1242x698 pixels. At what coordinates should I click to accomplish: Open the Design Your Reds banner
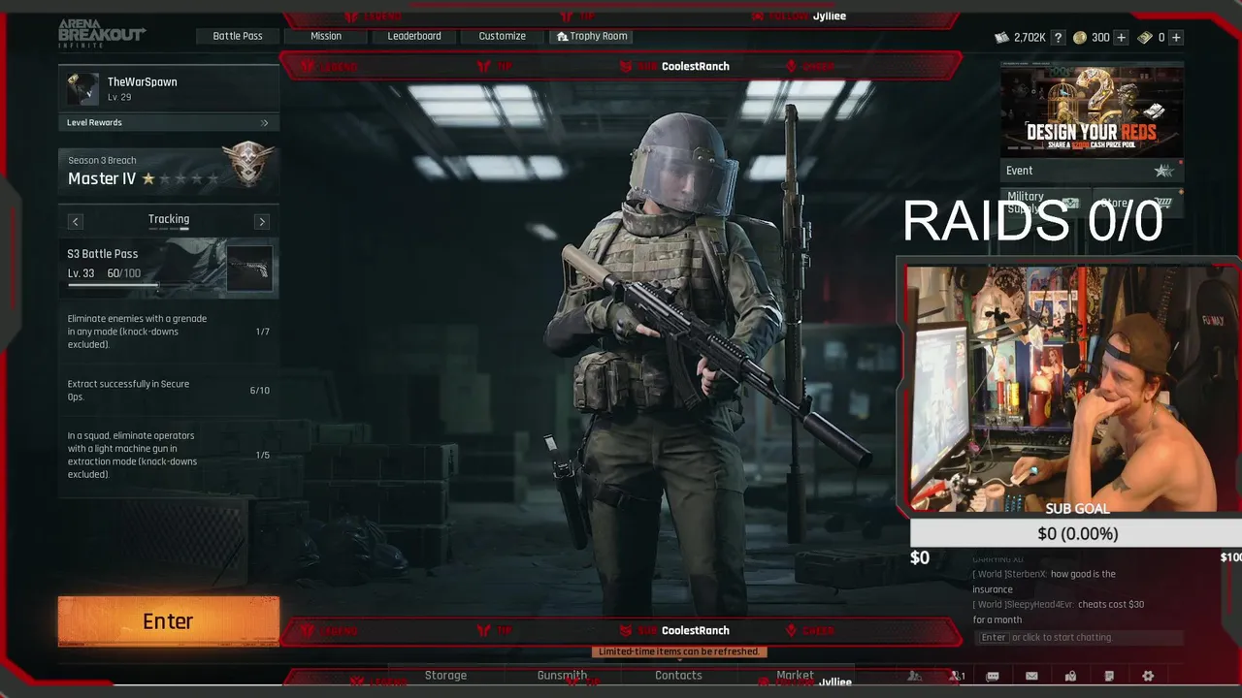1092,110
